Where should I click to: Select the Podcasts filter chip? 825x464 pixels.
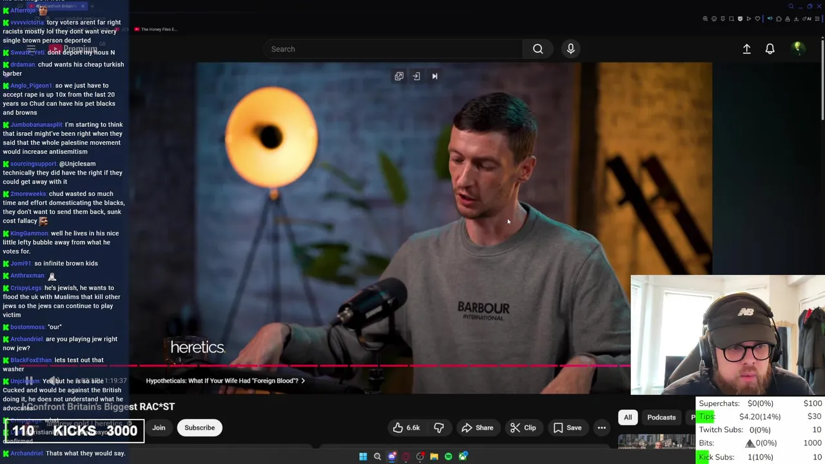[661, 418]
